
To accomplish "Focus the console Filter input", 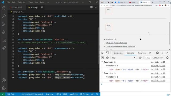I will pos(148,58).
